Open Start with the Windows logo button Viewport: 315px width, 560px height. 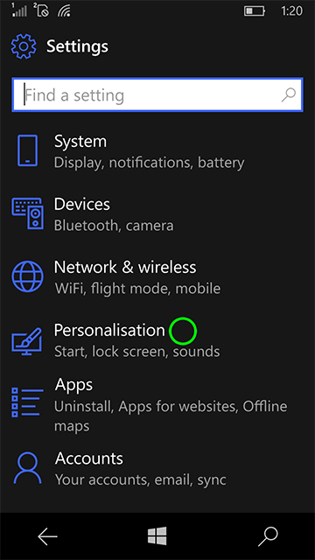[x=157, y=536]
